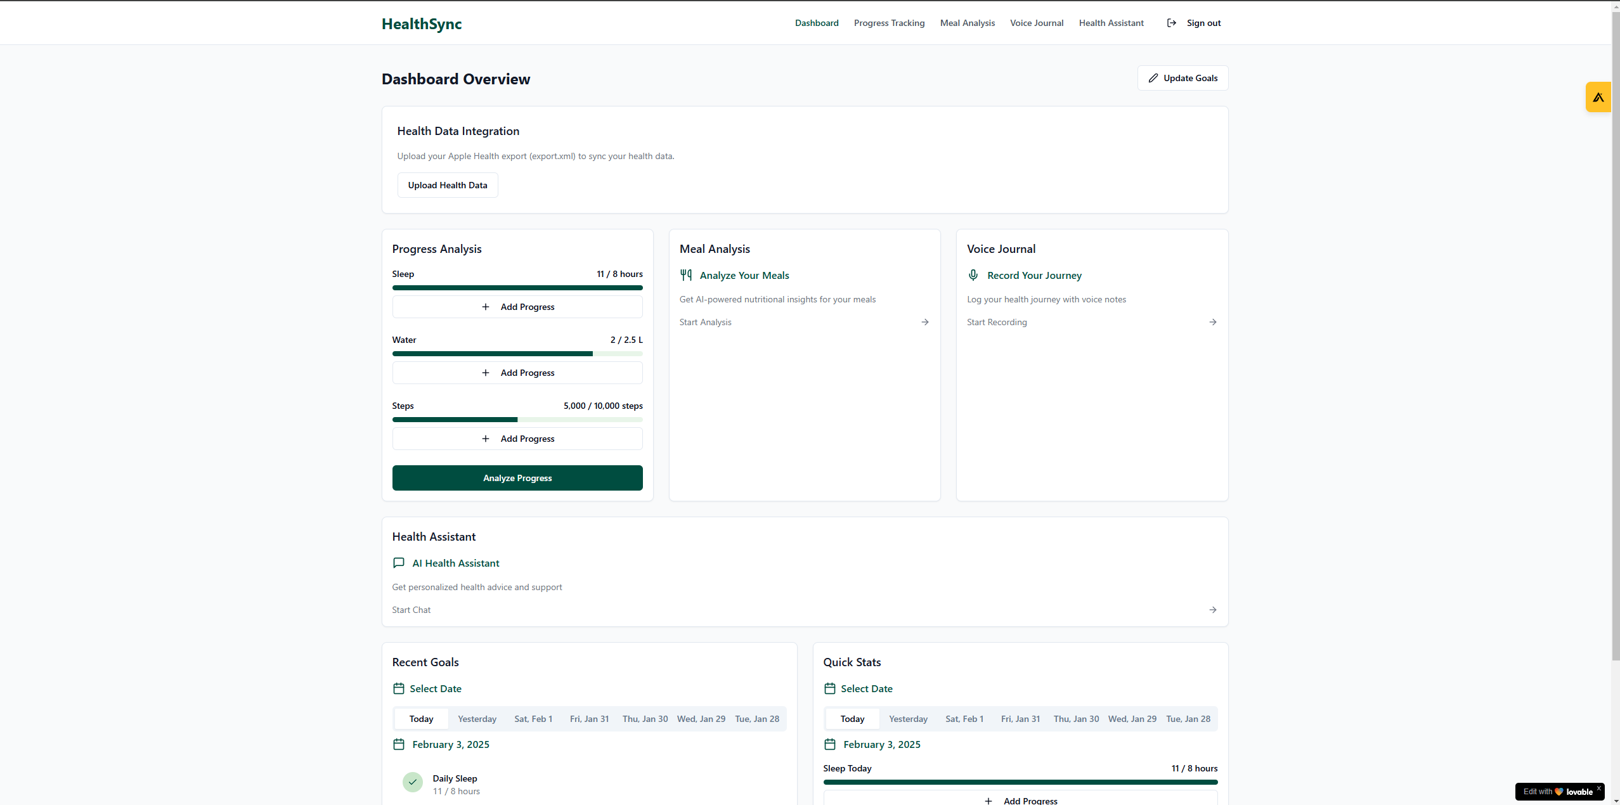The image size is (1620, 805).
Task: Click the calendar icon beside February 3, 2025 in Quick Stats
Action: click(x=830, y=744)
